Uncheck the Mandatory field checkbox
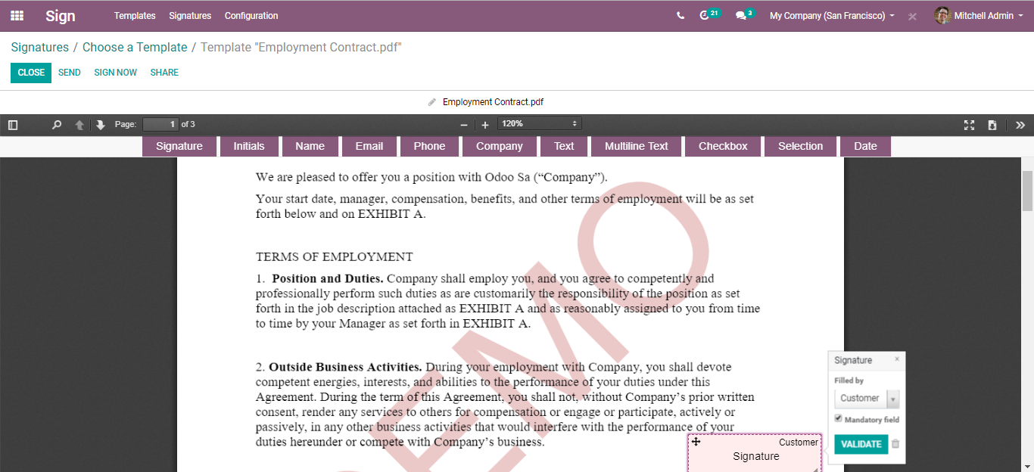 (839, 418)
